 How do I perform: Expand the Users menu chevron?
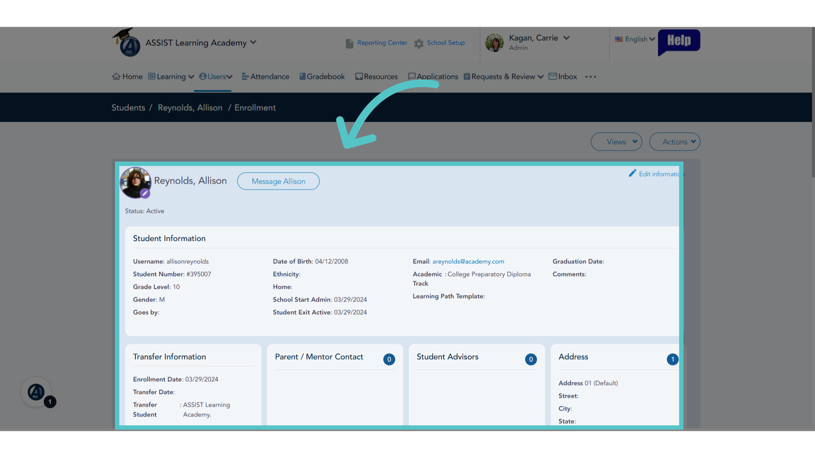pyautogui.click(x=230, y=77)
